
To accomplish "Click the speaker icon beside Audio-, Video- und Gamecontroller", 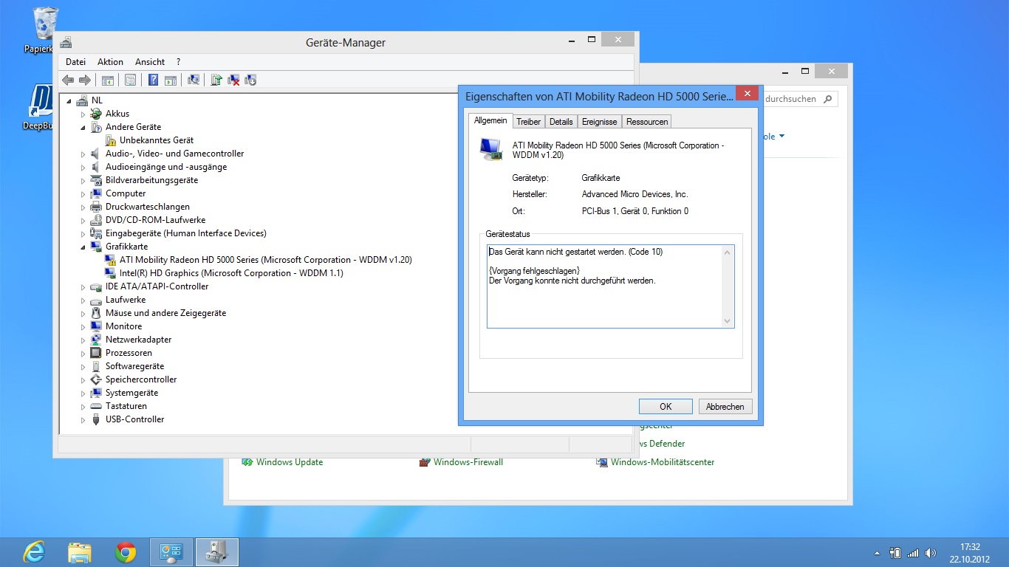I will click(x=96, y=154).
